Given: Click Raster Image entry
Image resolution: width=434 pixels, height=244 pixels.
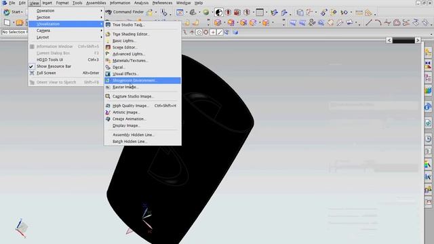Looking at the screenshot, I should pos(142,87).
